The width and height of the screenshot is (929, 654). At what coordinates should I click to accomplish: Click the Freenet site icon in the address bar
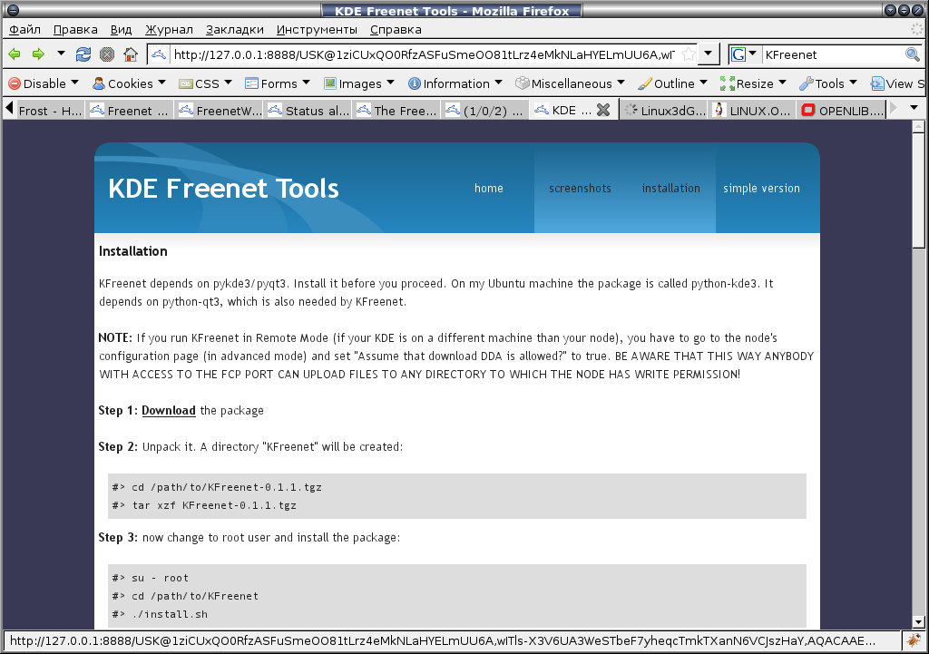pos(158,54)
